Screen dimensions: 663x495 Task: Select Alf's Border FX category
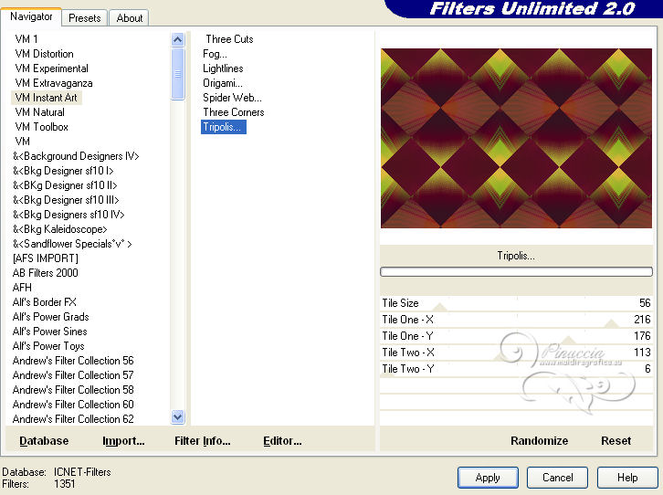45,302
